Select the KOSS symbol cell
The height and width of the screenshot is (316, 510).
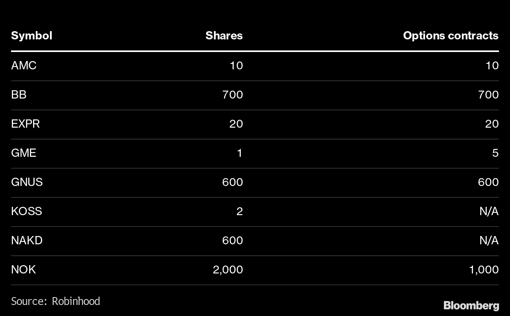(x=26, y=211)
